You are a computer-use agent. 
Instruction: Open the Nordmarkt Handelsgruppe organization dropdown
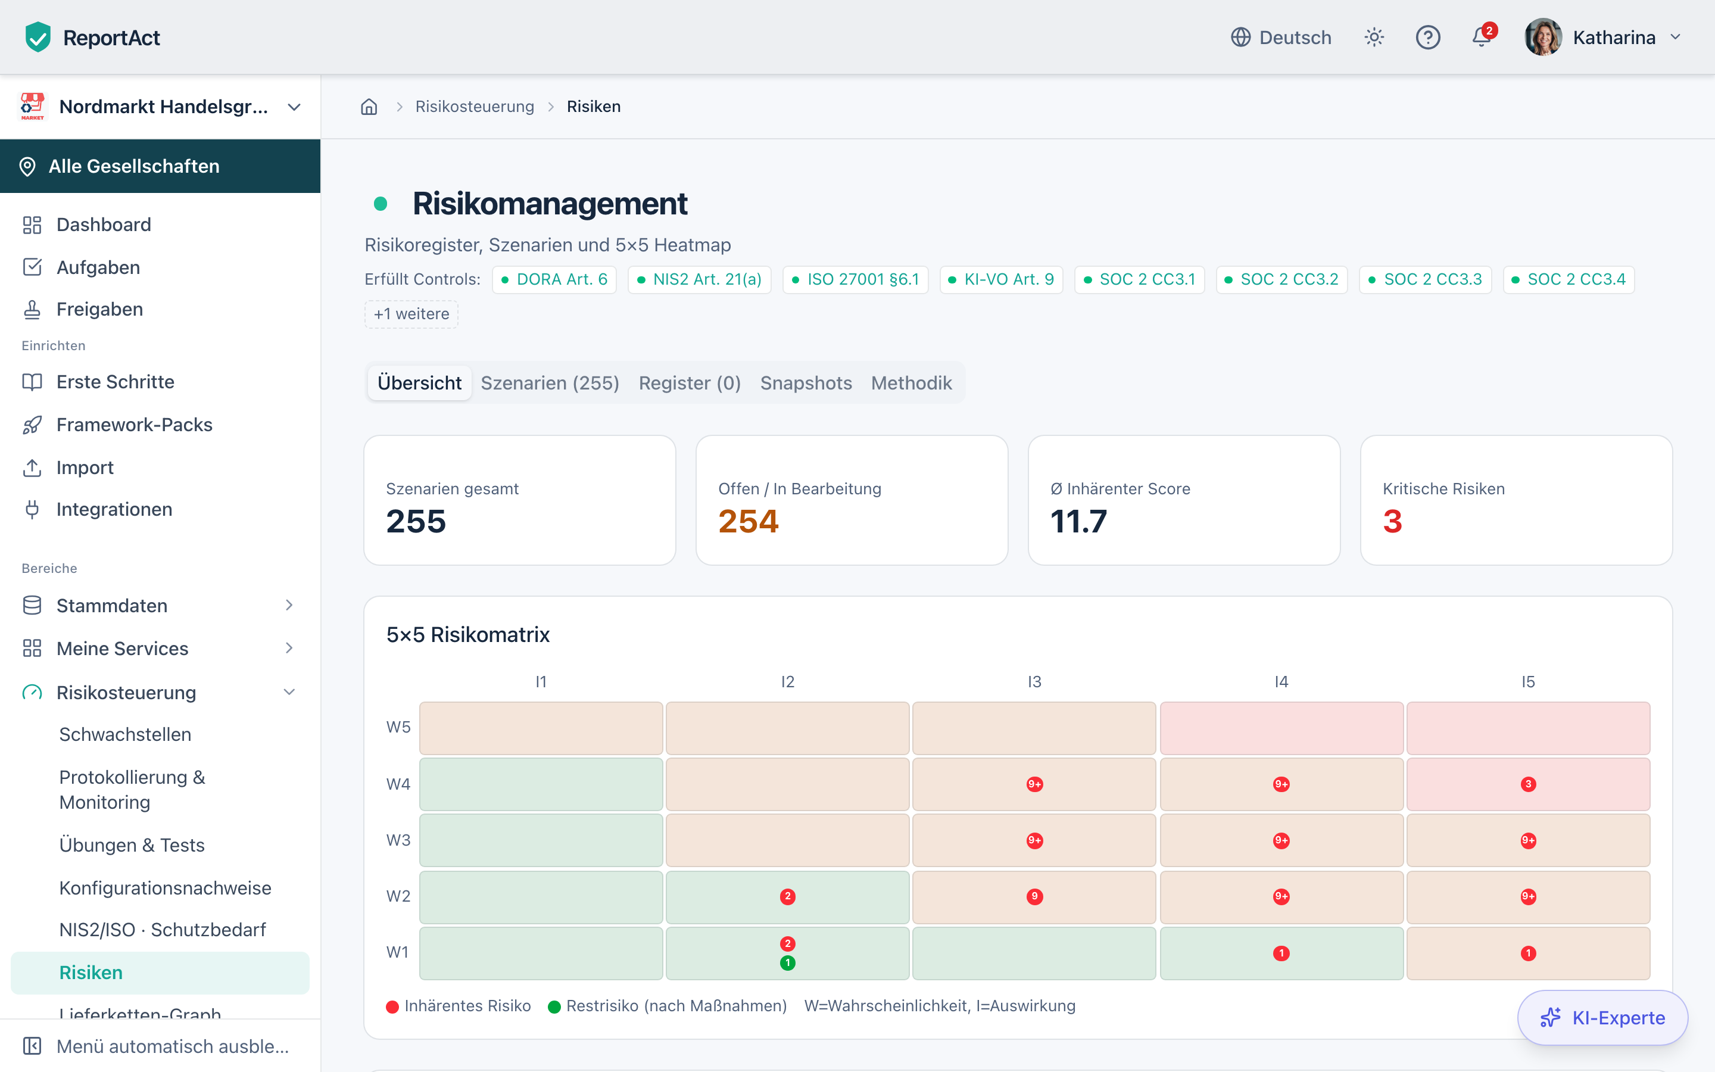click(x=160, y=107)
